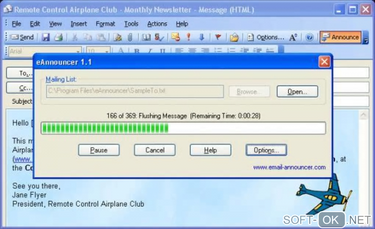Cancel the eAnnouncer mailing
The width and height of the screenshot is (375, 229).
[x=155, y=150]
